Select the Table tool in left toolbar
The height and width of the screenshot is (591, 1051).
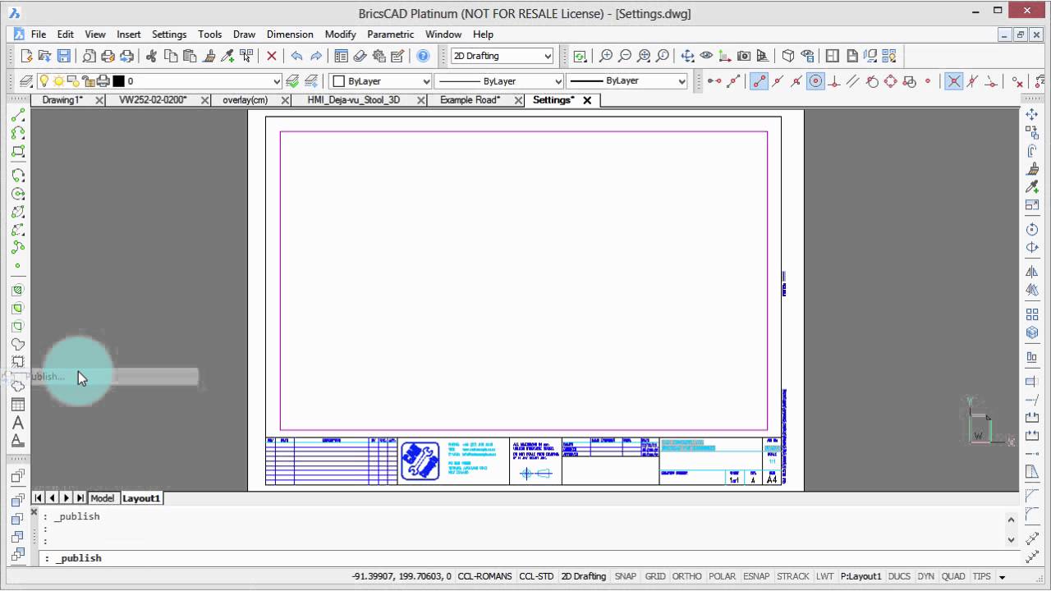click(18, 405)
